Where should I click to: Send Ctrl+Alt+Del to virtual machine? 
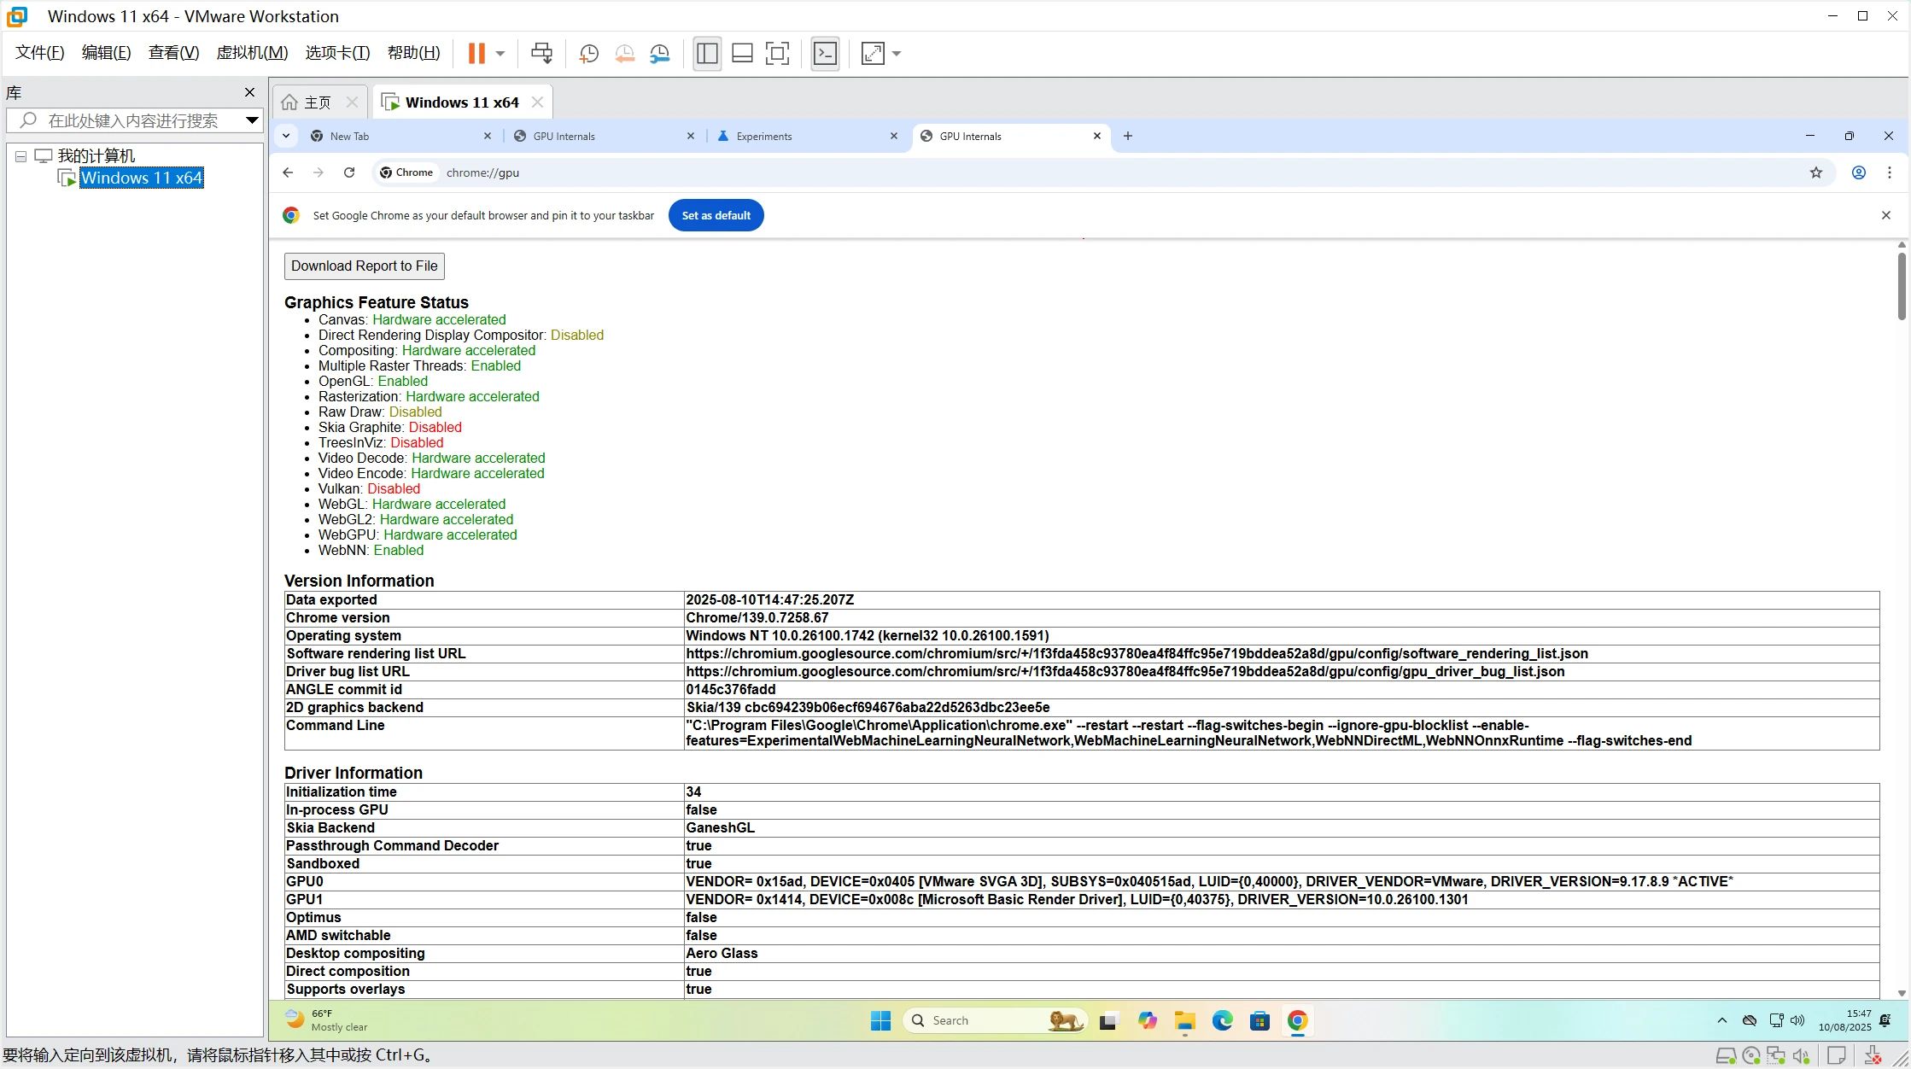coord(541,53)
